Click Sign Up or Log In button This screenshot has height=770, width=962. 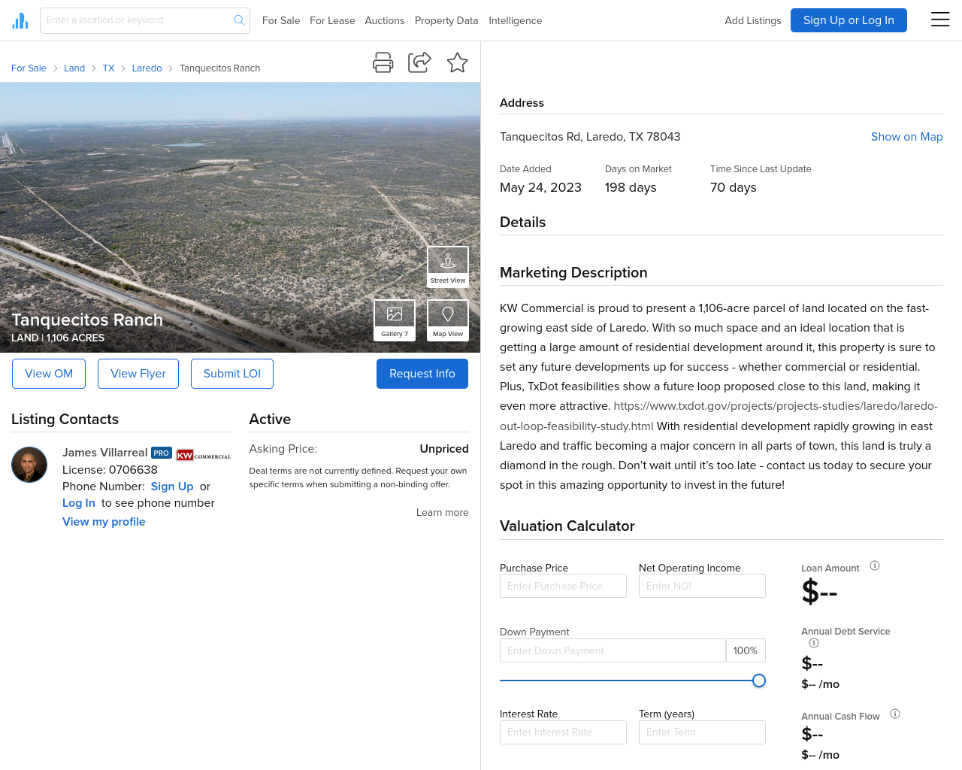(x=849, y=20)
